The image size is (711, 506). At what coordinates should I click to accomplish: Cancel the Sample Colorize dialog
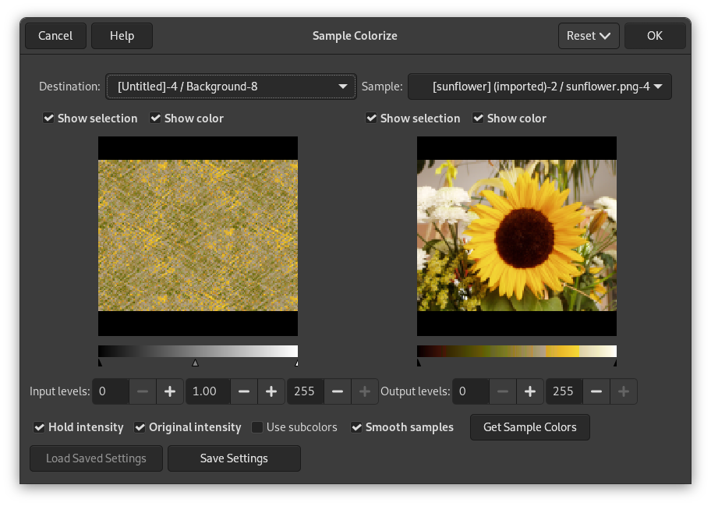55,35
